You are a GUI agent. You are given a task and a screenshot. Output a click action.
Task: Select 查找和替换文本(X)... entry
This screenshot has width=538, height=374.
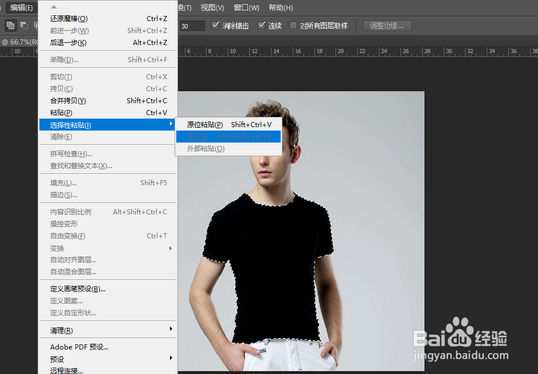[x=108, y=166]
